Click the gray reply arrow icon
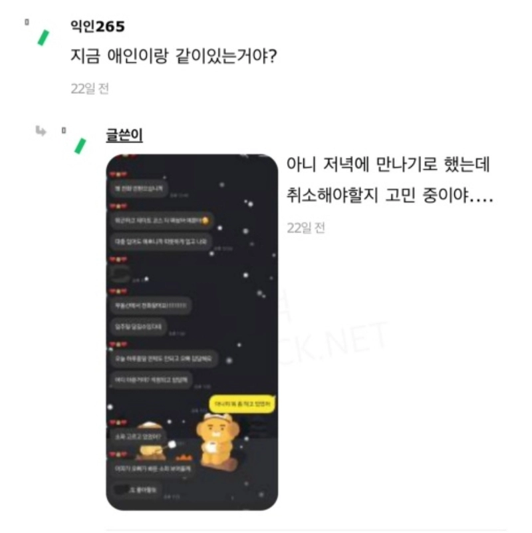The height and width of the screenshot is (533, 532). [x=41, y=130]
